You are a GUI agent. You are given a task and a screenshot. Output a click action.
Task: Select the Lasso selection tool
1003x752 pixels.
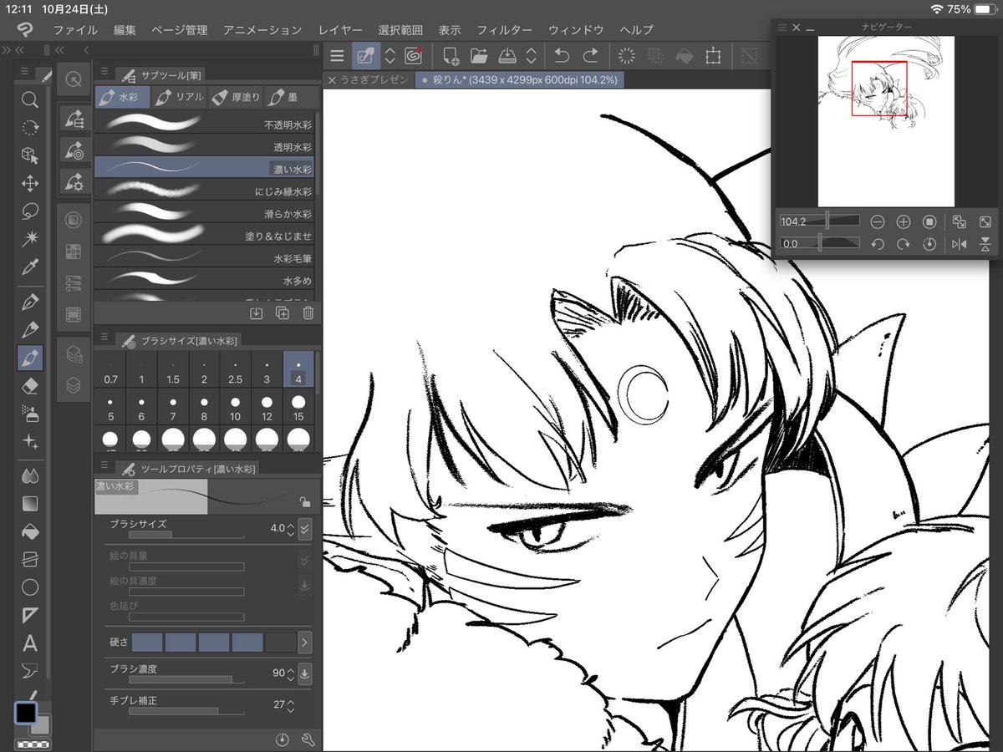coord(30,211)
